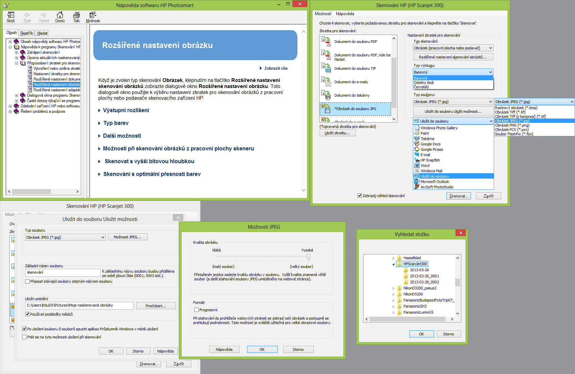
Task: Select the HPScanJet300 folder icon
Action: tap(399, 264)
